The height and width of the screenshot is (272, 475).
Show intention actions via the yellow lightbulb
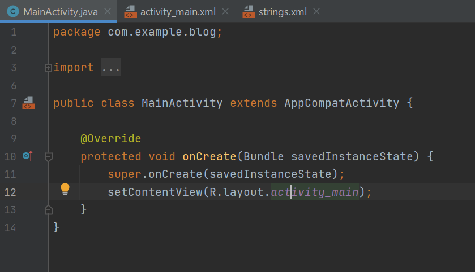tap(65, 189)
